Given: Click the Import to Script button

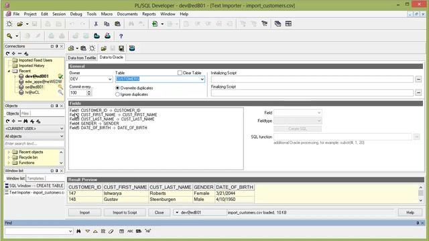Looking at the screenshot, I should tap(125, 212).
